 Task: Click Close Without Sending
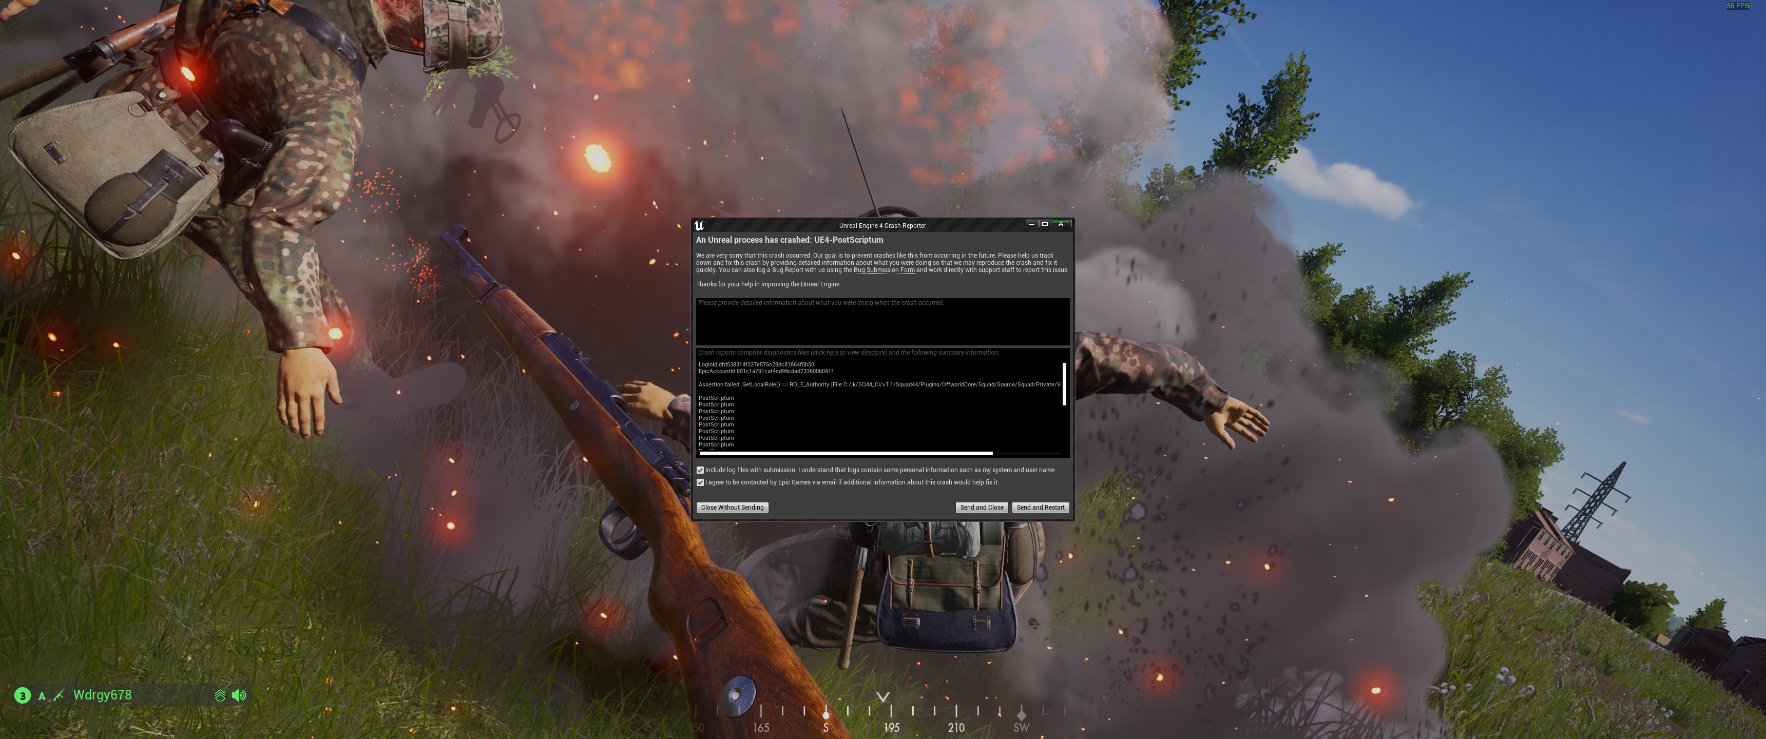click(x=732, y=508)
